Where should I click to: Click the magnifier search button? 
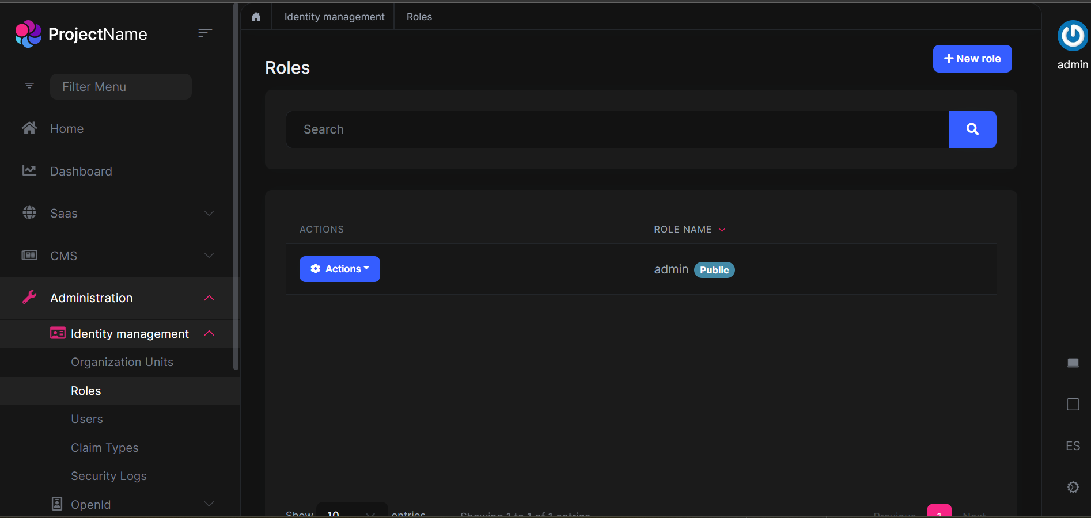point(972,129)
